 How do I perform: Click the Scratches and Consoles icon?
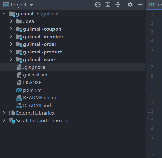(12, 121)
